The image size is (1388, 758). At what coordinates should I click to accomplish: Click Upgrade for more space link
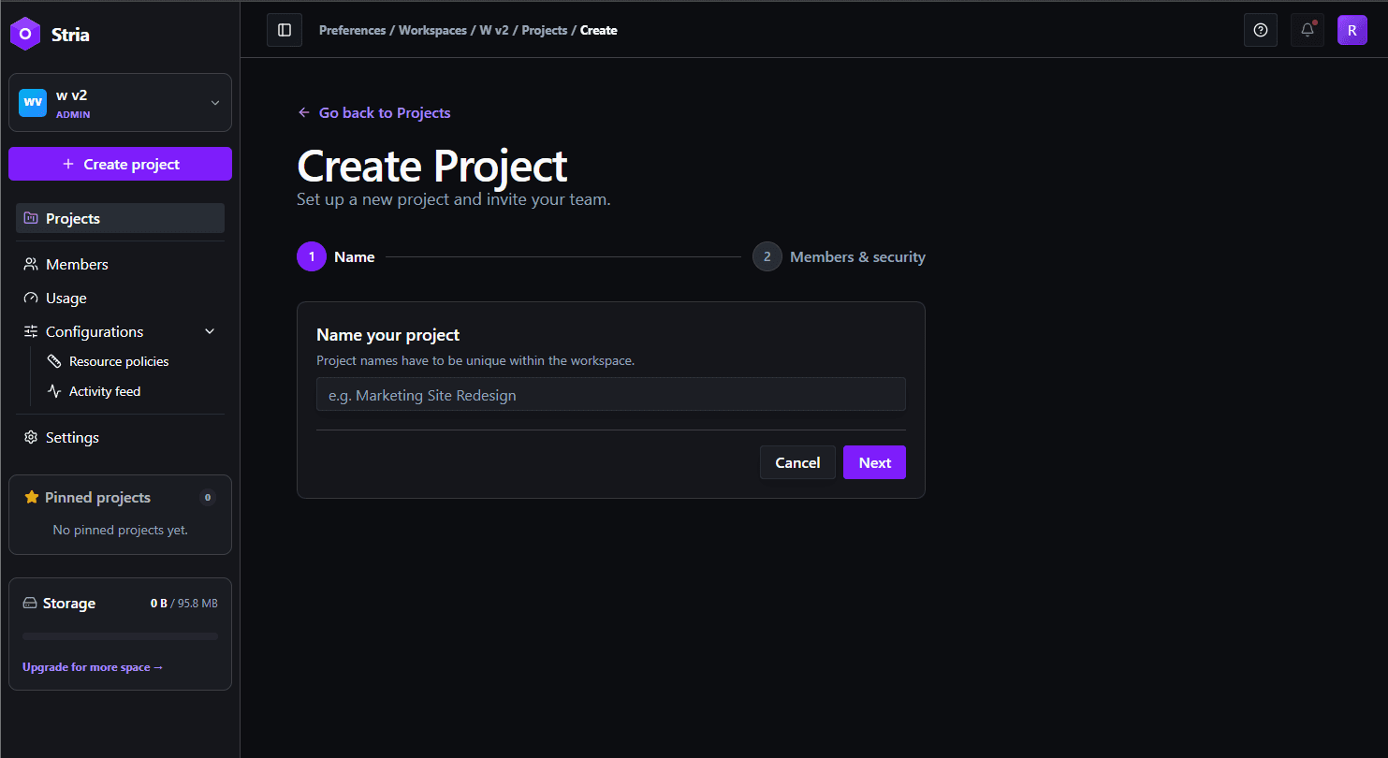click(93, 667)
